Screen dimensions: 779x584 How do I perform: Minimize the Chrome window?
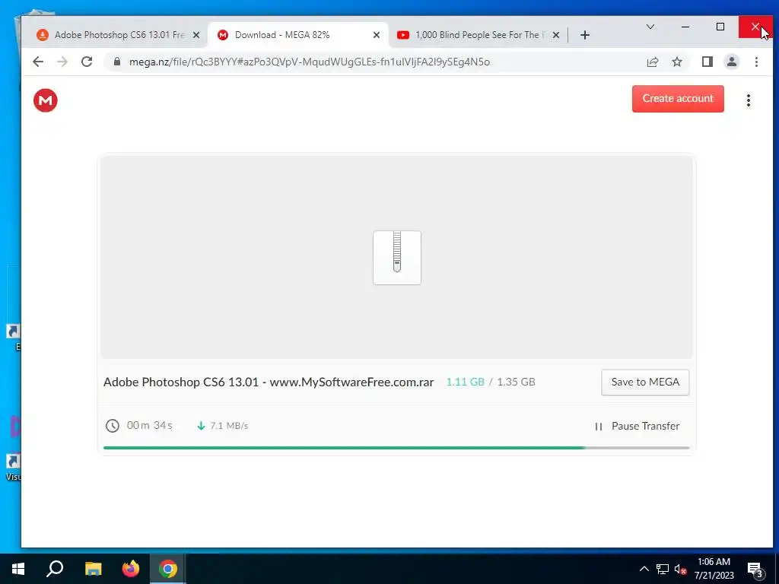coord(685,27)
